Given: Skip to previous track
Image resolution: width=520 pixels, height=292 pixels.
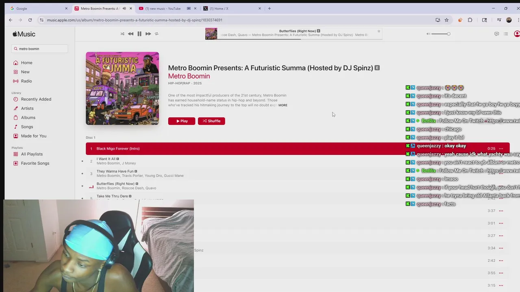Looking at the screenshot, I should click(x=130, y=34).
